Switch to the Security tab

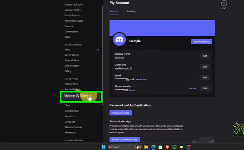pos(113,11)
